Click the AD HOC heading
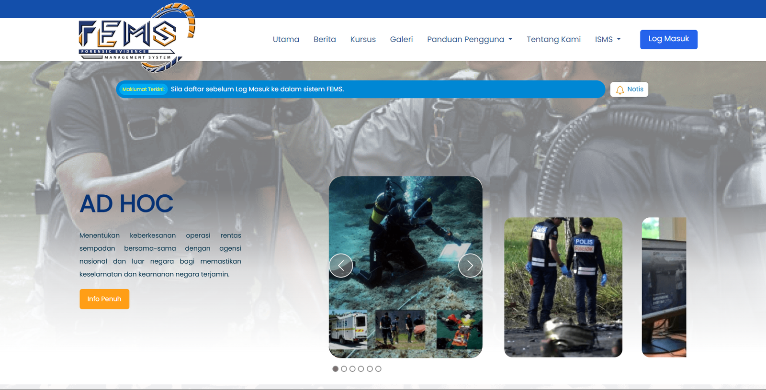766x390 pixels. coord(126,204)
